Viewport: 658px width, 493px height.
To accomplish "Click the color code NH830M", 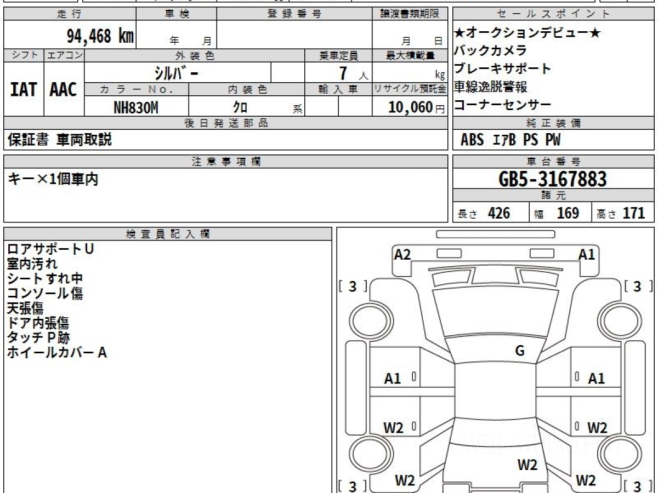I will point(136,108).
